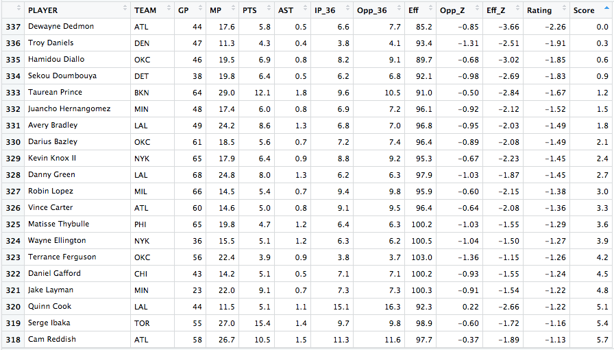
Task: Click sort arrows icon next to TEAM
Action: click(169, 10)
